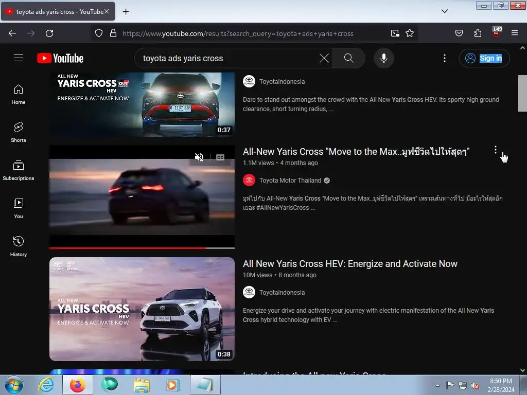
Task: Show hidden tray icons arrow
Action: [x=437, y=385]
